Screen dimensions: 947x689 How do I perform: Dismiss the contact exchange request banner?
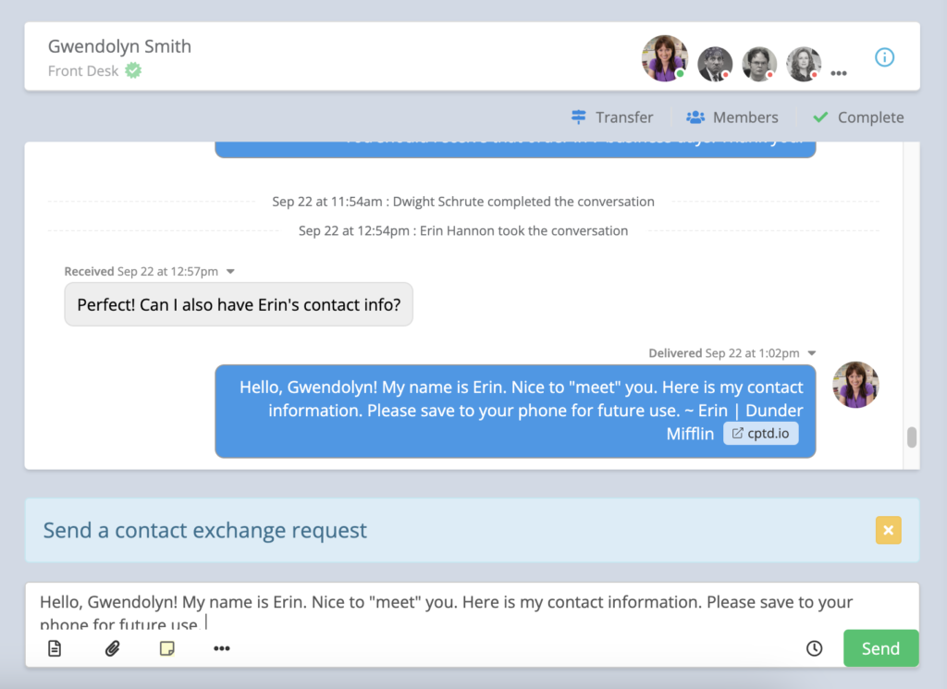pos(888,530)
